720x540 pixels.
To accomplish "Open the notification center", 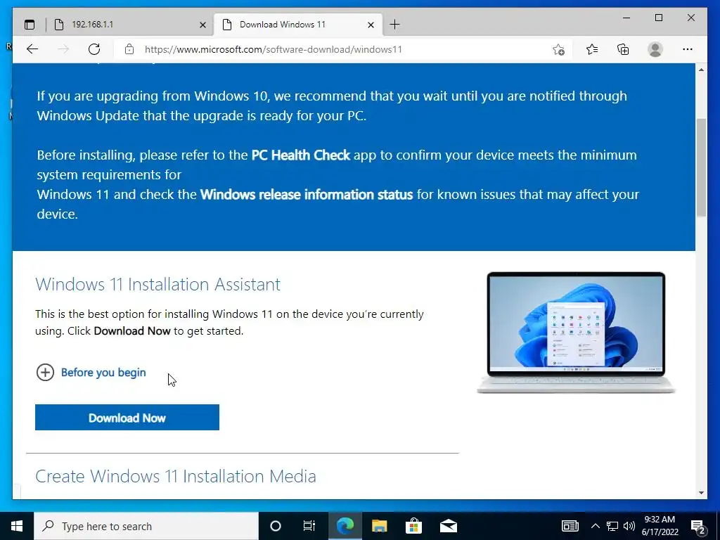I will pos(697,527).
